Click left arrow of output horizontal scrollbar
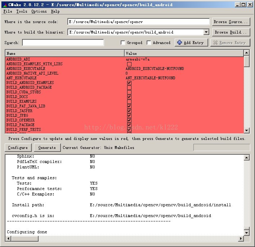 point(8,239)
